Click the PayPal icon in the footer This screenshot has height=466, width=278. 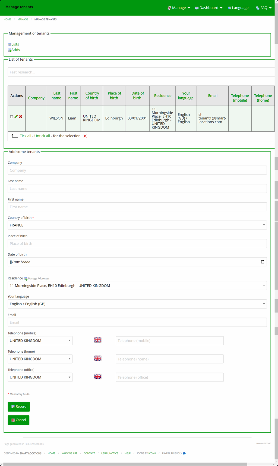(x=184, y=453)
